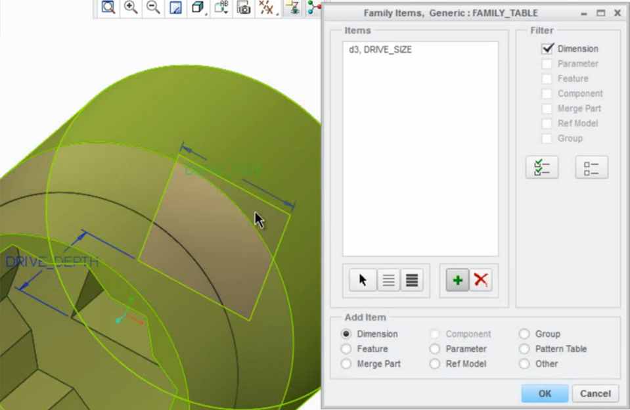Click the arrow select-item icon in Family Items
Viewport: 630px width, 410px height.
(363, 280)
